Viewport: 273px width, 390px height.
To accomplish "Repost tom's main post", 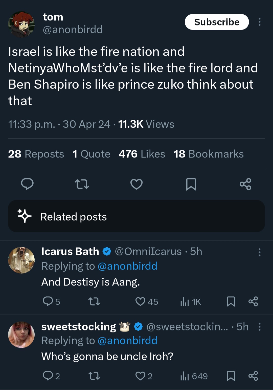I will tap(82, 184).
